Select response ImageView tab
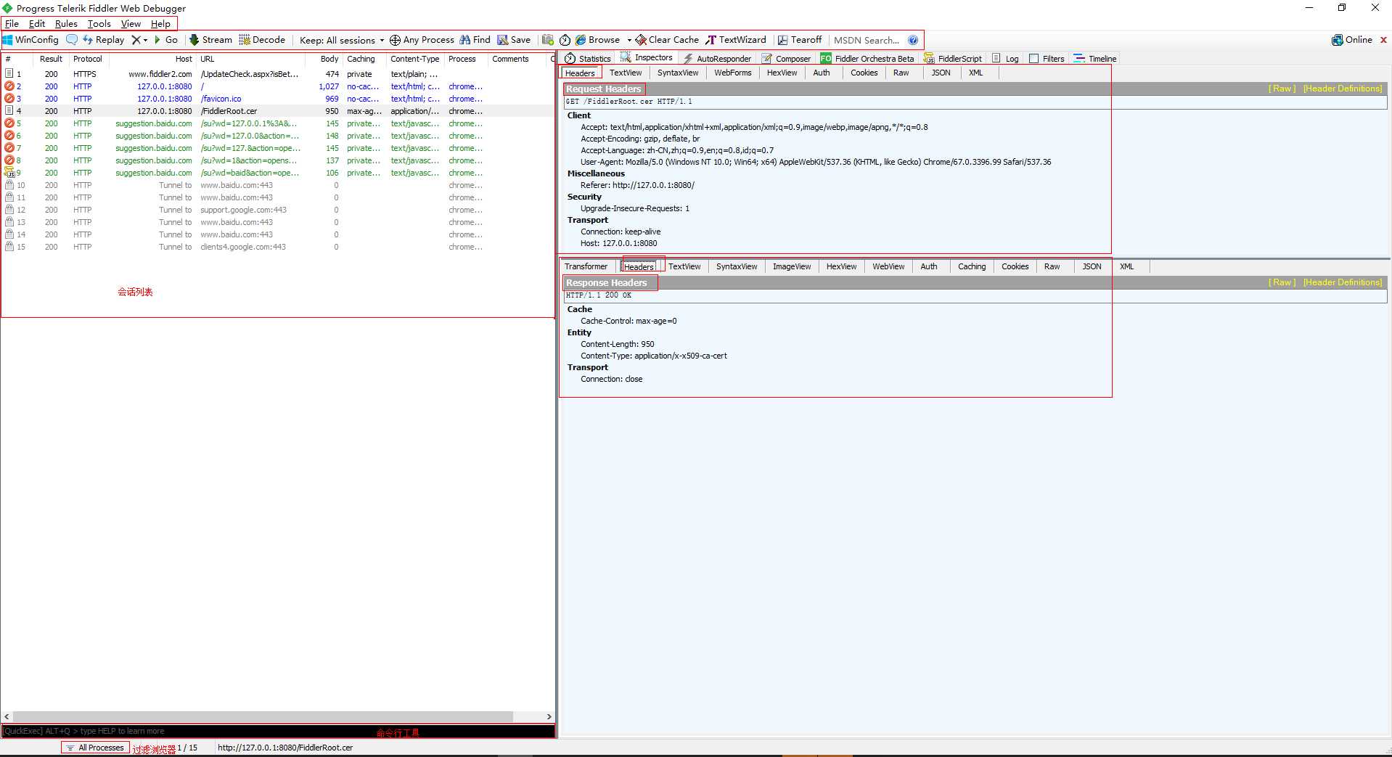The height and width of the screenshot is (757, 1392). pyautogui.click(x=792, y=266)
